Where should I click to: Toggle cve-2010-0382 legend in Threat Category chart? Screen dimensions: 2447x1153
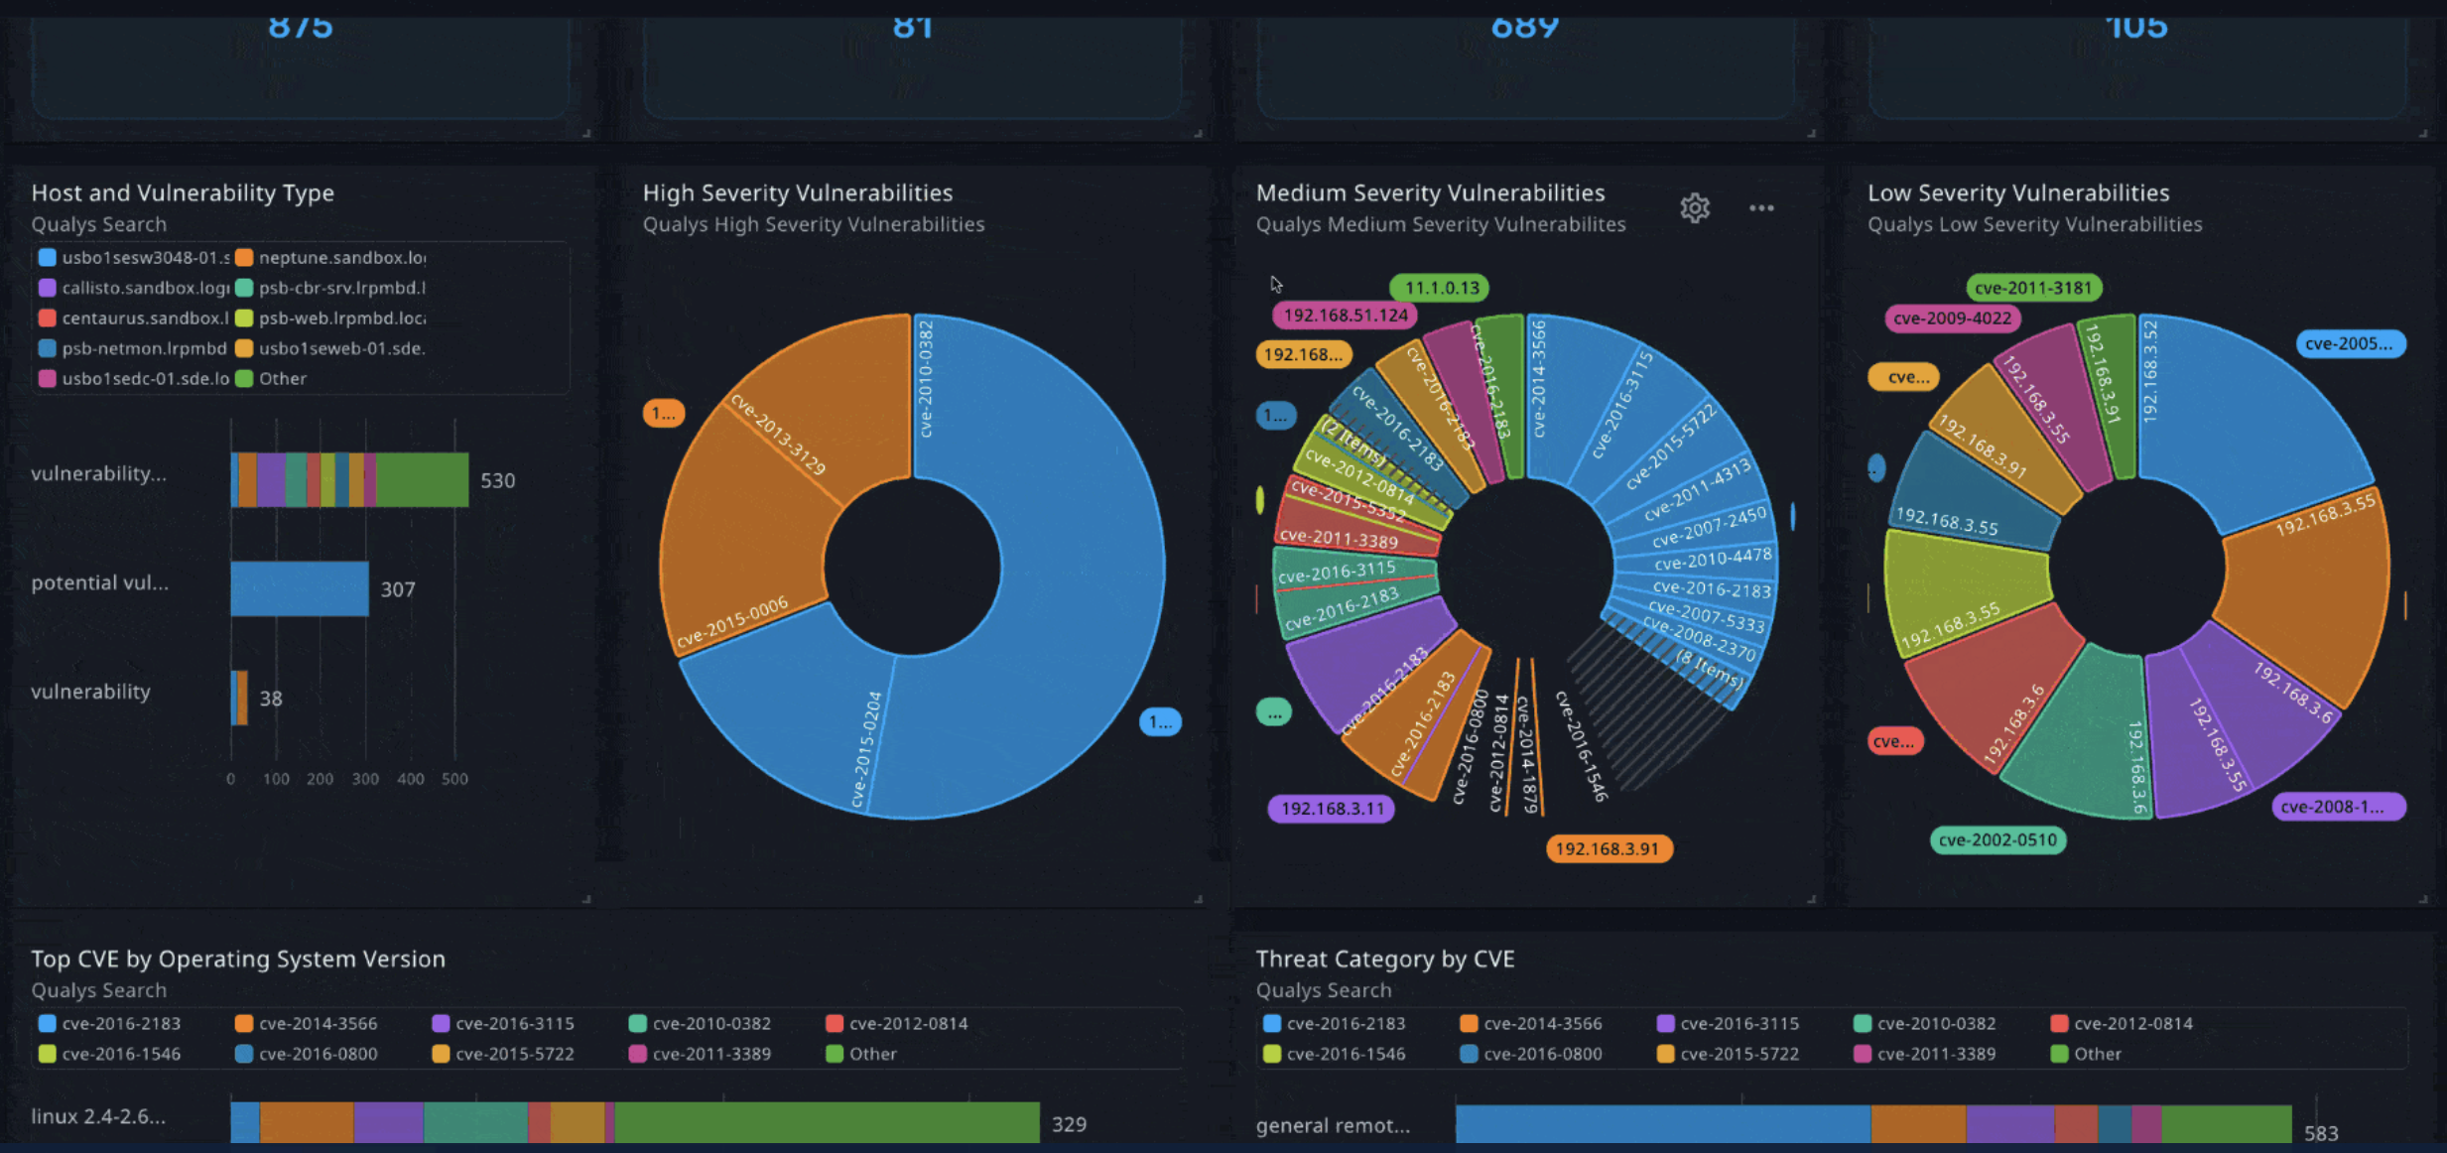(x=1925, y=1023)
